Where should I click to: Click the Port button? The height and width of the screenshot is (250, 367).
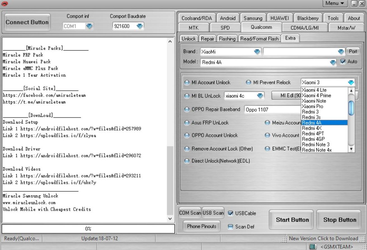(x=353, y=51)
